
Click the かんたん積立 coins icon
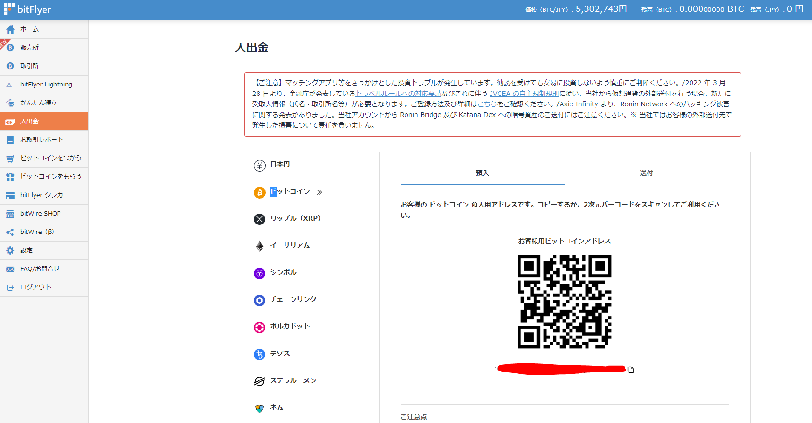pos(10,103)
